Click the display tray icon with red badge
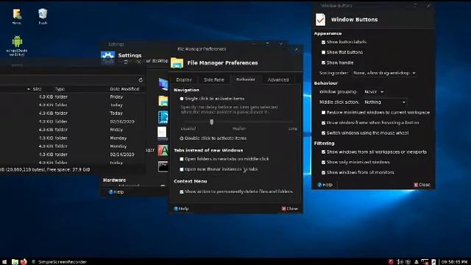Screen dimensions: 471x265 (425, 262)
